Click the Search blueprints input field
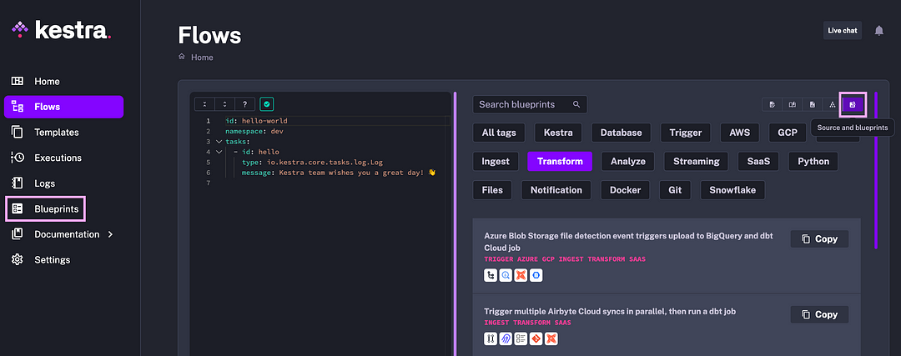The image size is (901, 356). tap(521, 104)
